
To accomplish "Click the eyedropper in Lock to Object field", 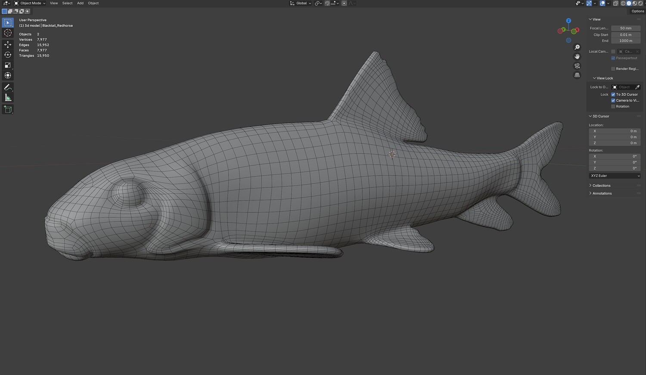I will [x=637, y=87].
